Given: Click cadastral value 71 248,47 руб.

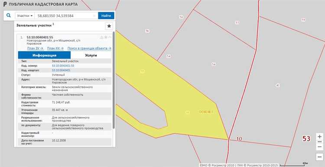Looking at the screenshot, I should 61,102.
